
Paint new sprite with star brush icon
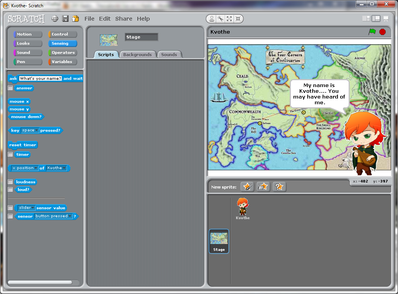click(x=247, y=187)
